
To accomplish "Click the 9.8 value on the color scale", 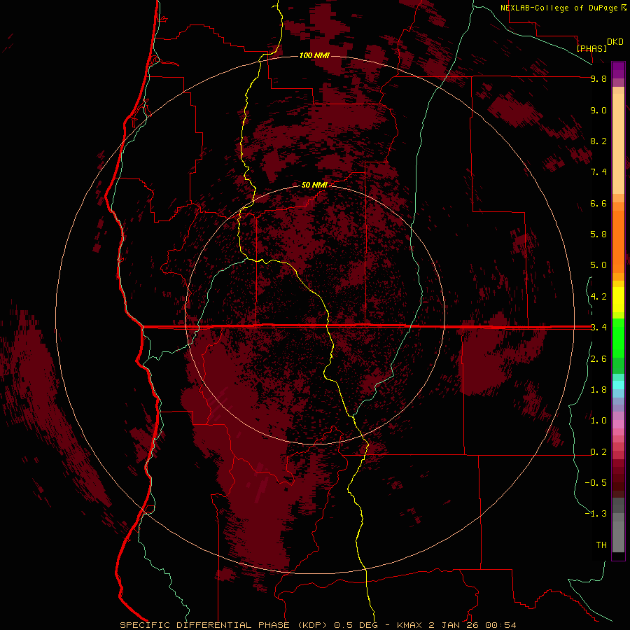I will click(598, 78).
